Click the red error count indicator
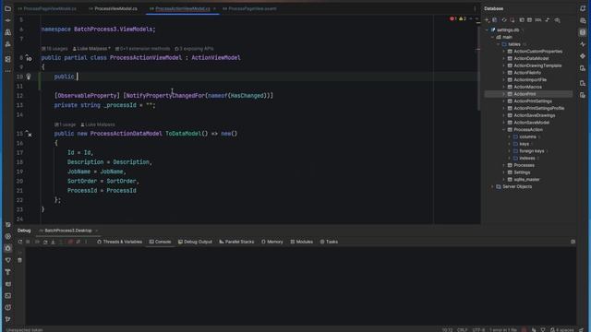The width and height of the screenshot is (591, 332). [x=452, y=18]
